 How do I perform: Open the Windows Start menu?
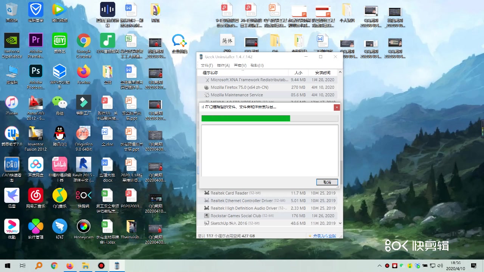click(7, 266)
